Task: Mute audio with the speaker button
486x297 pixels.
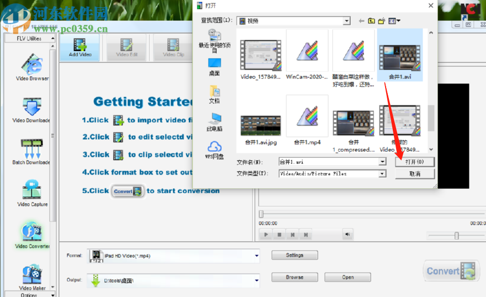Action: pyautogui.click(x=347, y=235)
